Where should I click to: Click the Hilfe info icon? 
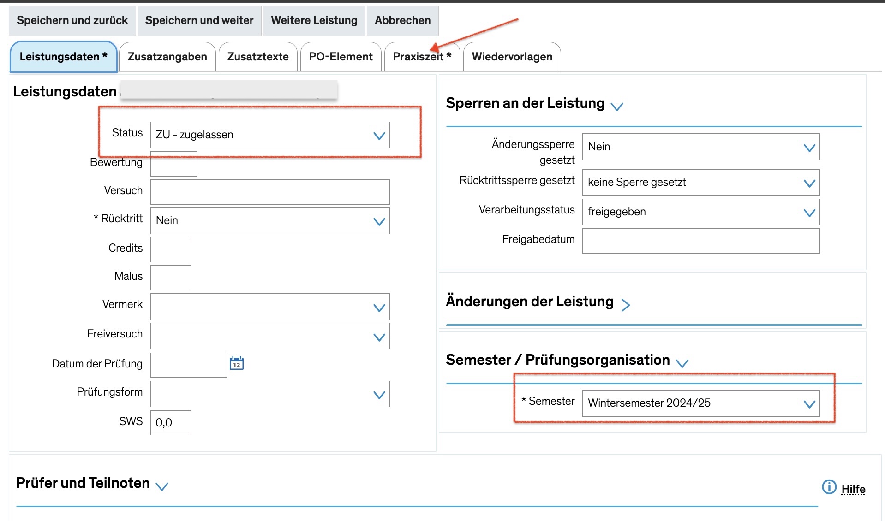pos(829,487)
